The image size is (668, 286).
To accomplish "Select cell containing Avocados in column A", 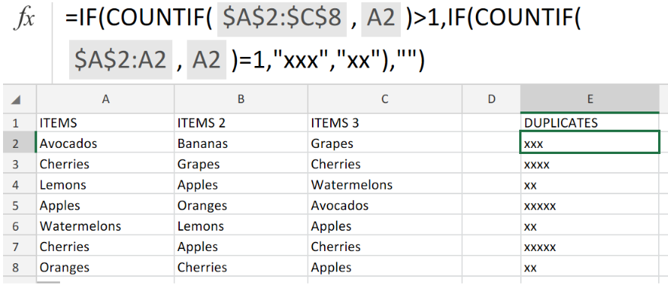I will point(106,144).
